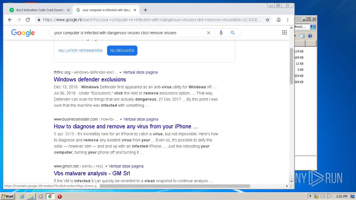Click the volume speaker tray icon

pyautogui.click(x=323, y=196)
